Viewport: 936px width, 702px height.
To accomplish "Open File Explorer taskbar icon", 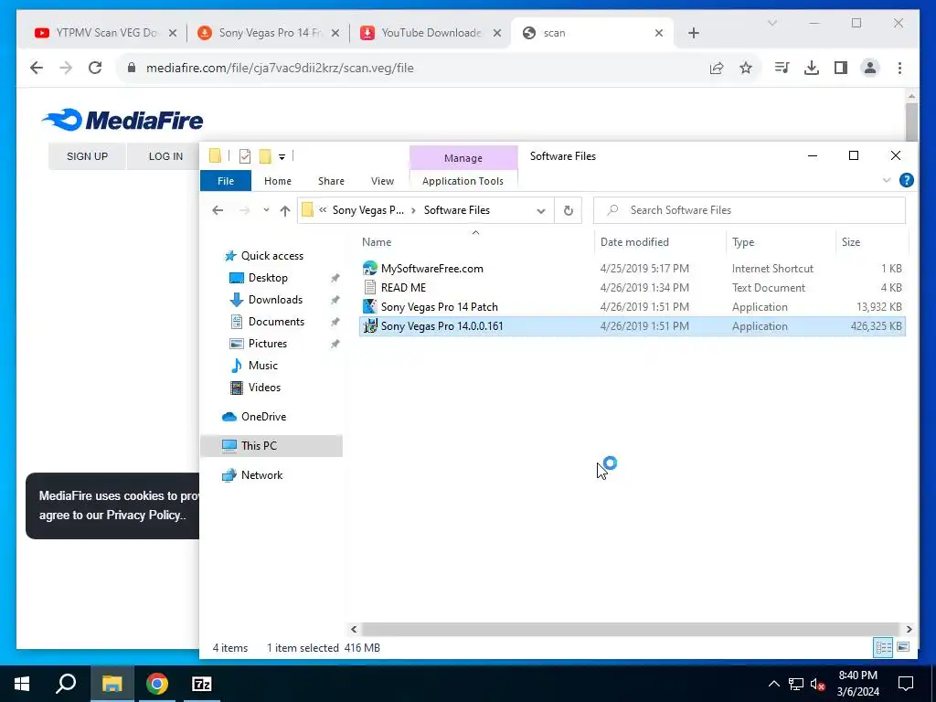I will tap(112, 684).
